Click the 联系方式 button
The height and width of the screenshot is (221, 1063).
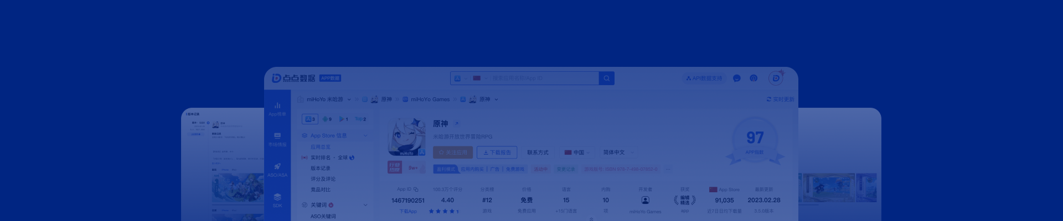[x=538, y=152]
